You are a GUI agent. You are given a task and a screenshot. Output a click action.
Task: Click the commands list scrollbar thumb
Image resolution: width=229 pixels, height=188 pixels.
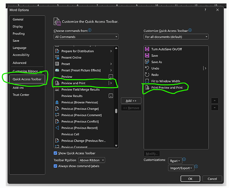coord(116,111)
